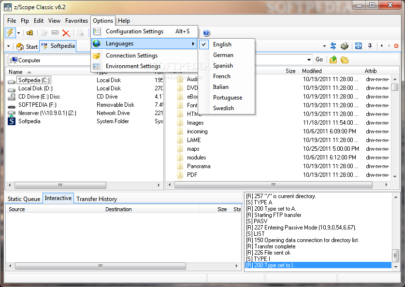Select CD Drive (E:) Disc row
This screenshot has width=405, height=287.
(84, 97)
